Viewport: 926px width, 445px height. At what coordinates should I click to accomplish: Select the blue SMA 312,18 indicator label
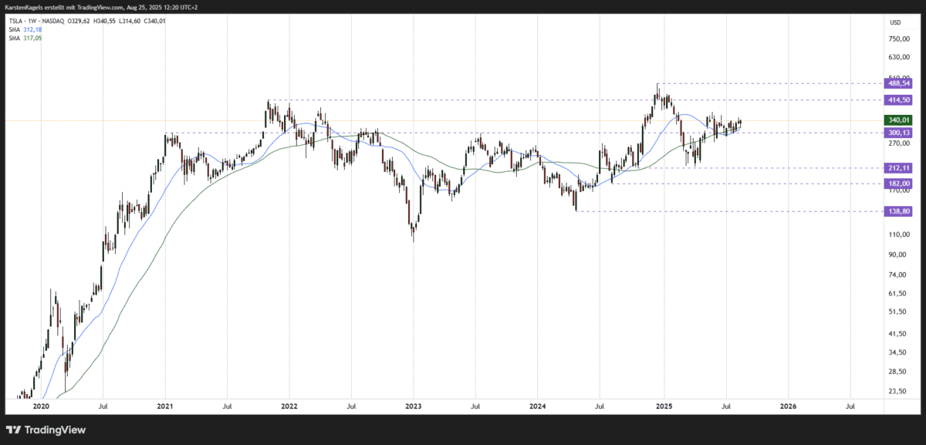[x=25, y=29]
